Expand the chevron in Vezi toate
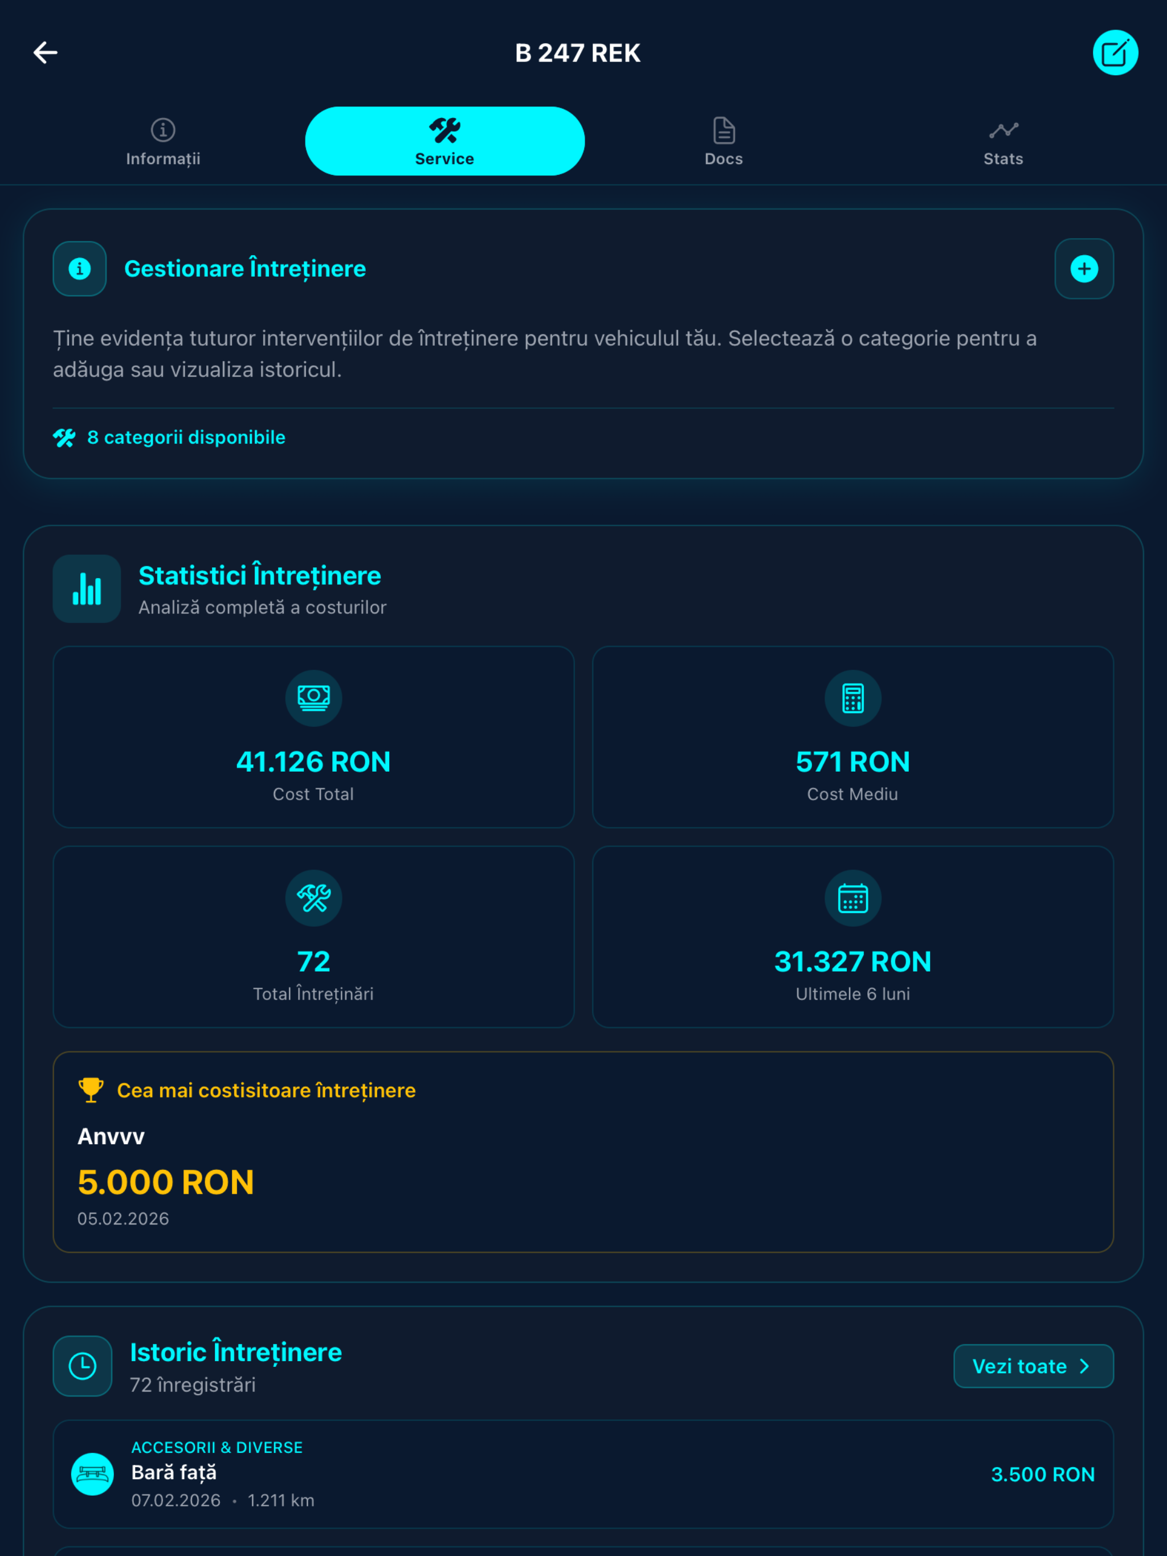1167x1556 pixels. (x=1084, y=1366)
